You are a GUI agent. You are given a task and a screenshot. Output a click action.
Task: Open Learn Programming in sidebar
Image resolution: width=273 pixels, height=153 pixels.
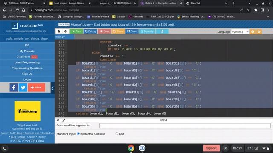[x=27, y=62]
